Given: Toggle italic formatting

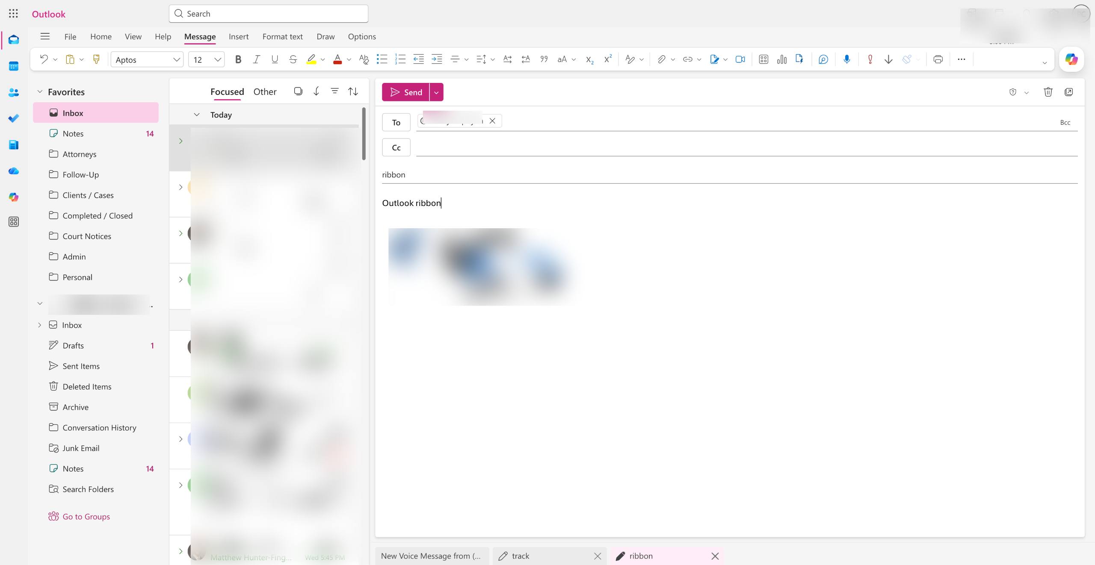Looking at the screenshot, I should [x=256, y=59].
